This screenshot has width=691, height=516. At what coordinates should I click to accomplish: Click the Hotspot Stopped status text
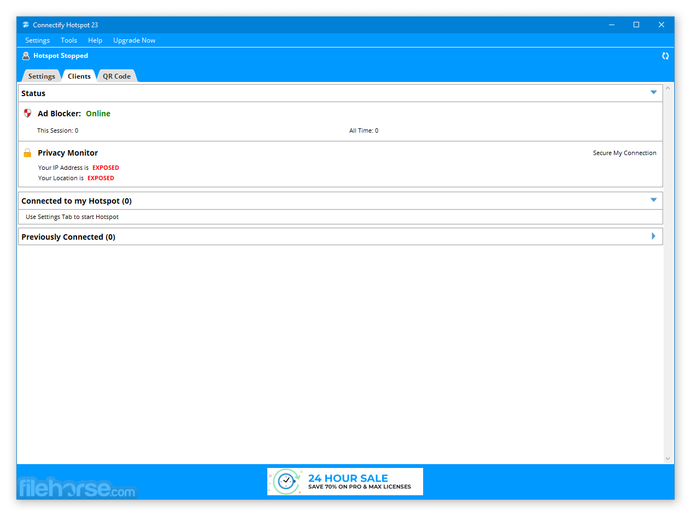click(61, 56)
